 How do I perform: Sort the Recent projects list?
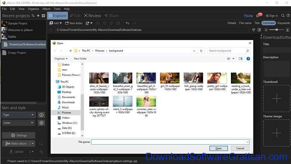coord(33,16)
